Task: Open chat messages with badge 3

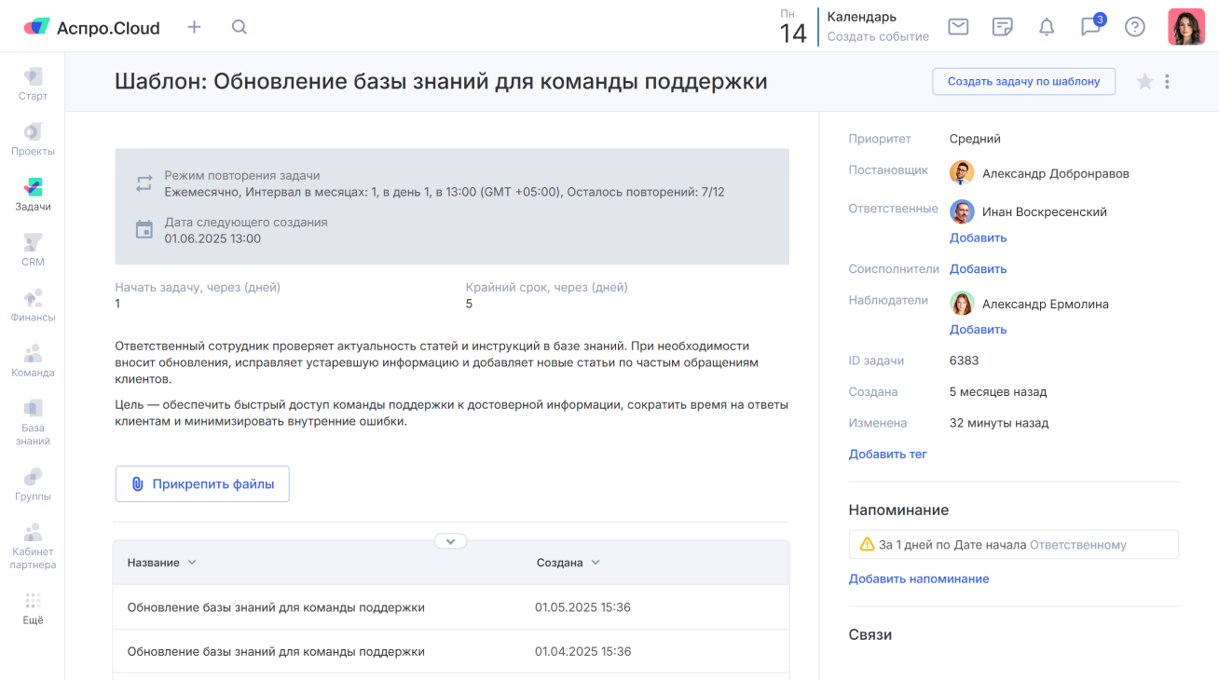Action: [x=1090, y=27]
